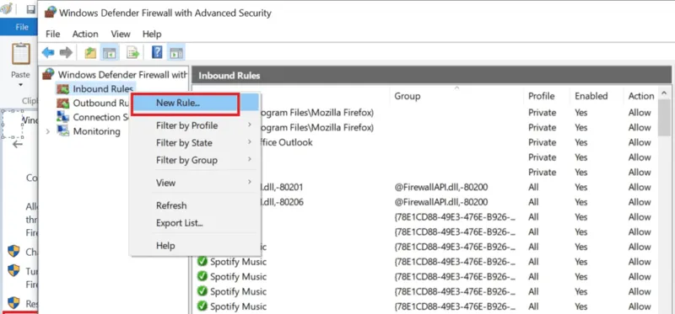Open the Help menu in the menu bar
675x314 pixels.
[152, 34]
